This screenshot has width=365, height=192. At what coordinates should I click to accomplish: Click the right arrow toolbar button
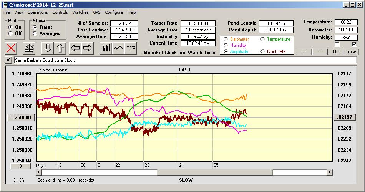88,48
